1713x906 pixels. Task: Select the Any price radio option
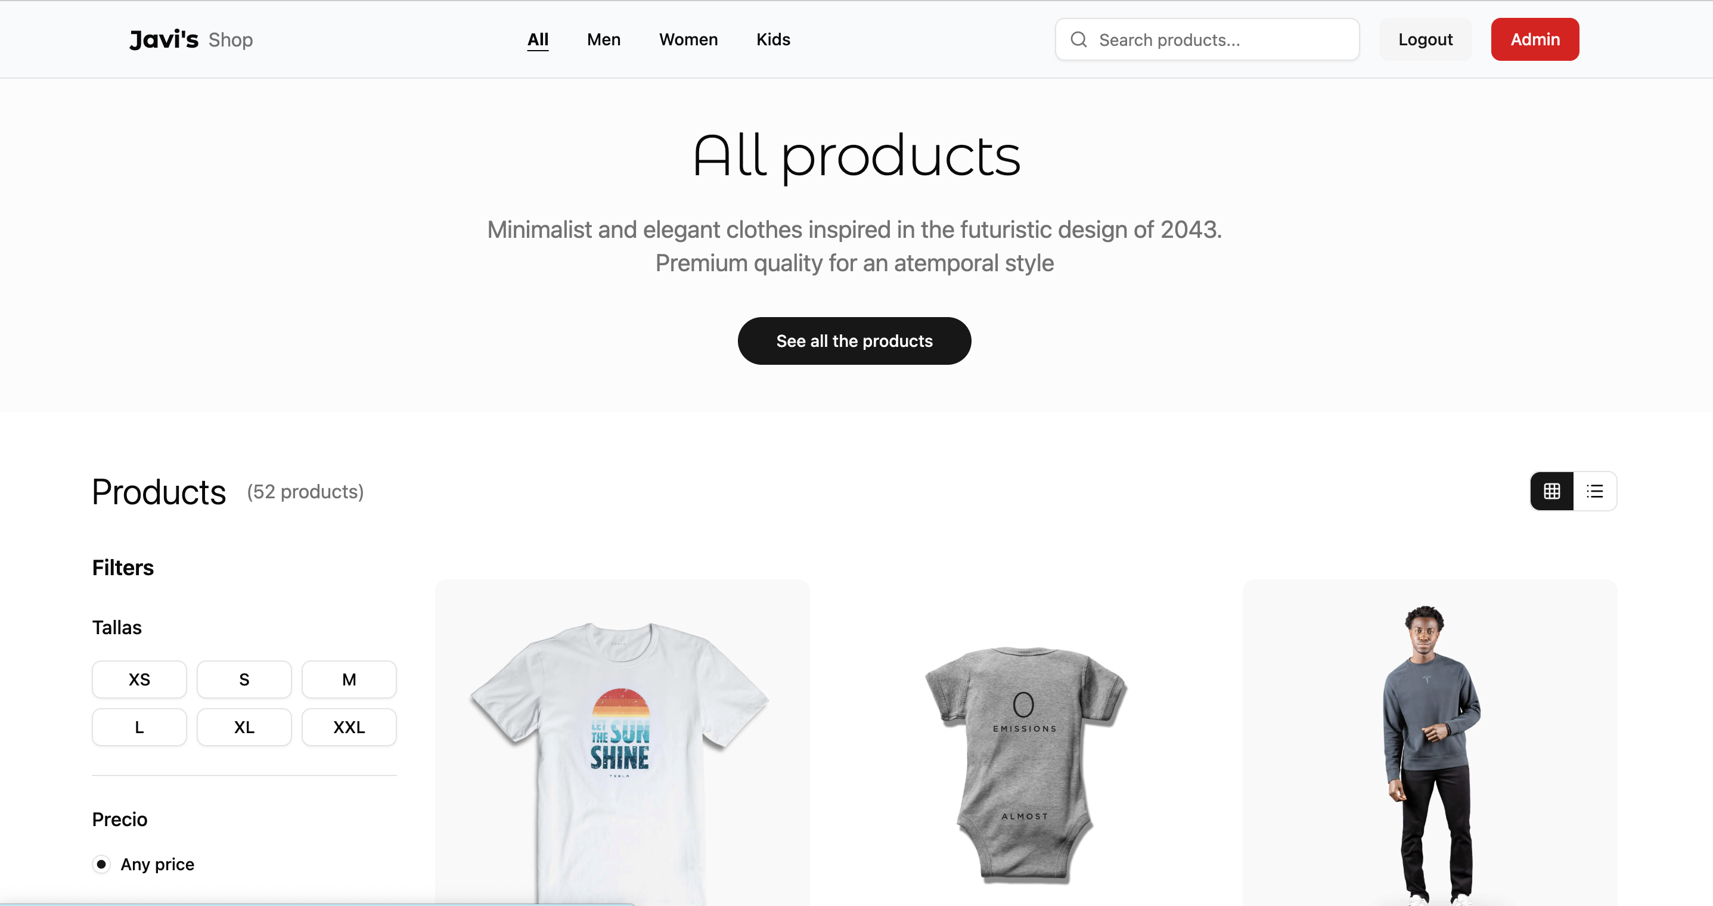tap(101, 864)
